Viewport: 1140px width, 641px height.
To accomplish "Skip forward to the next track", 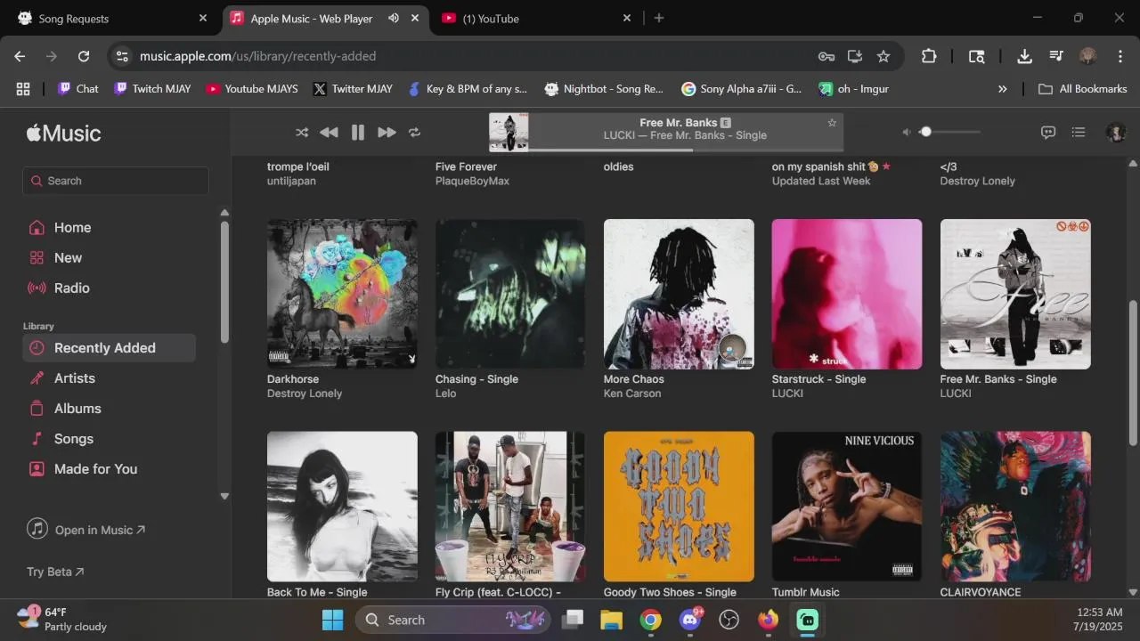I will [387, 132].
